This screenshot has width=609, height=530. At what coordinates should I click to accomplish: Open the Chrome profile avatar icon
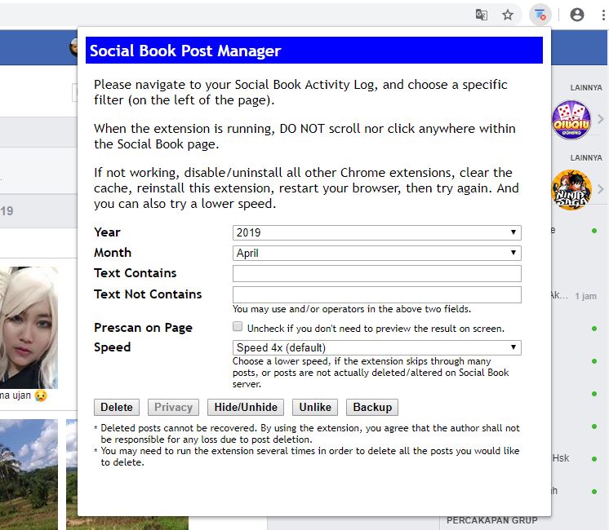tap(577, 15)
